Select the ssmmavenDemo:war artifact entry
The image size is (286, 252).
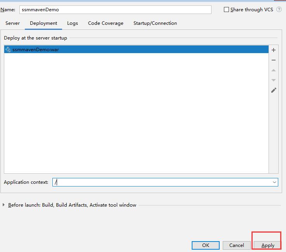point(36,50)
